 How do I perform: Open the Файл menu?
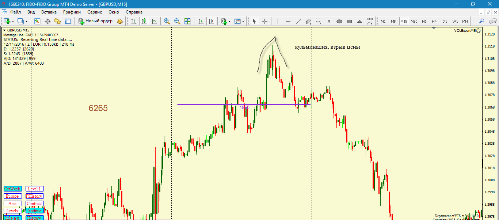pyautogui.click(x=16, y=12)
